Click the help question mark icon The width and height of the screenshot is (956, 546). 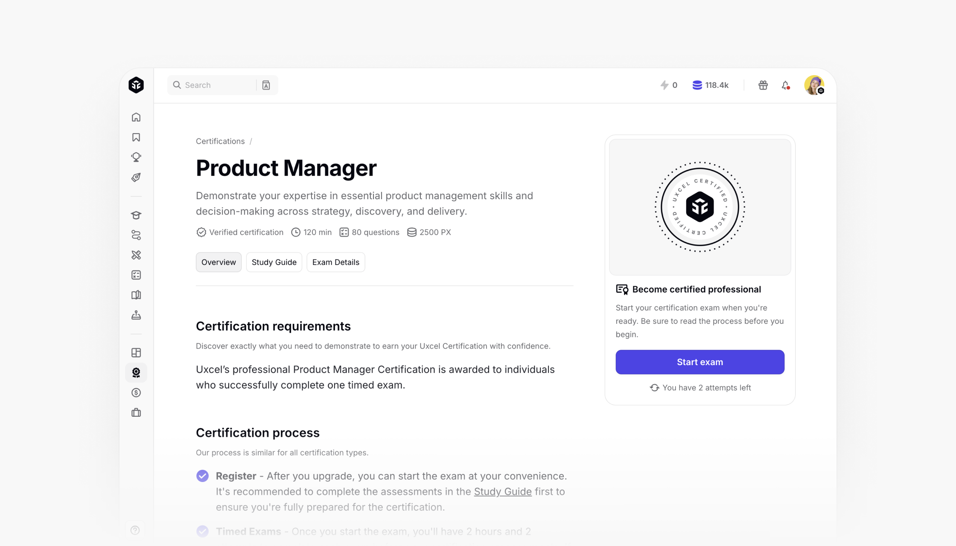(x=135, y=530)
